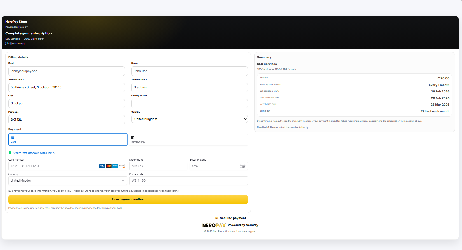462x250 pixels.
Task: Click the Address line 2 field
Action: 189,87
